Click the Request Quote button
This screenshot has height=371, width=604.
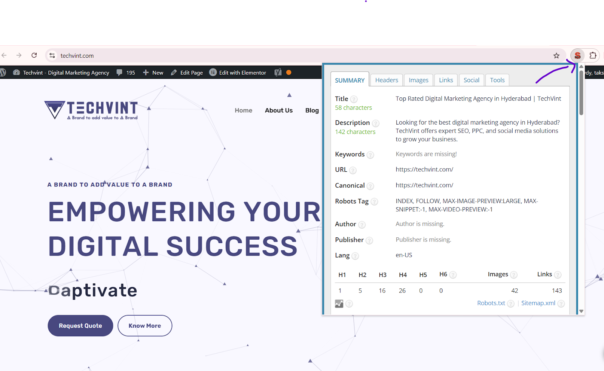80,326
